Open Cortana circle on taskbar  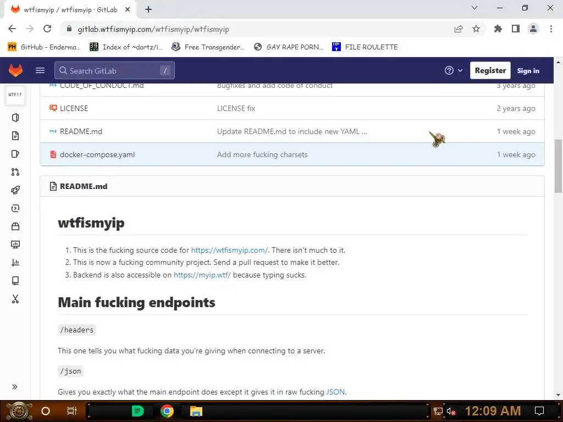click(x=45, y=411)
